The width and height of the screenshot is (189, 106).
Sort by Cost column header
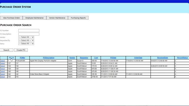(x=96, y=58)
